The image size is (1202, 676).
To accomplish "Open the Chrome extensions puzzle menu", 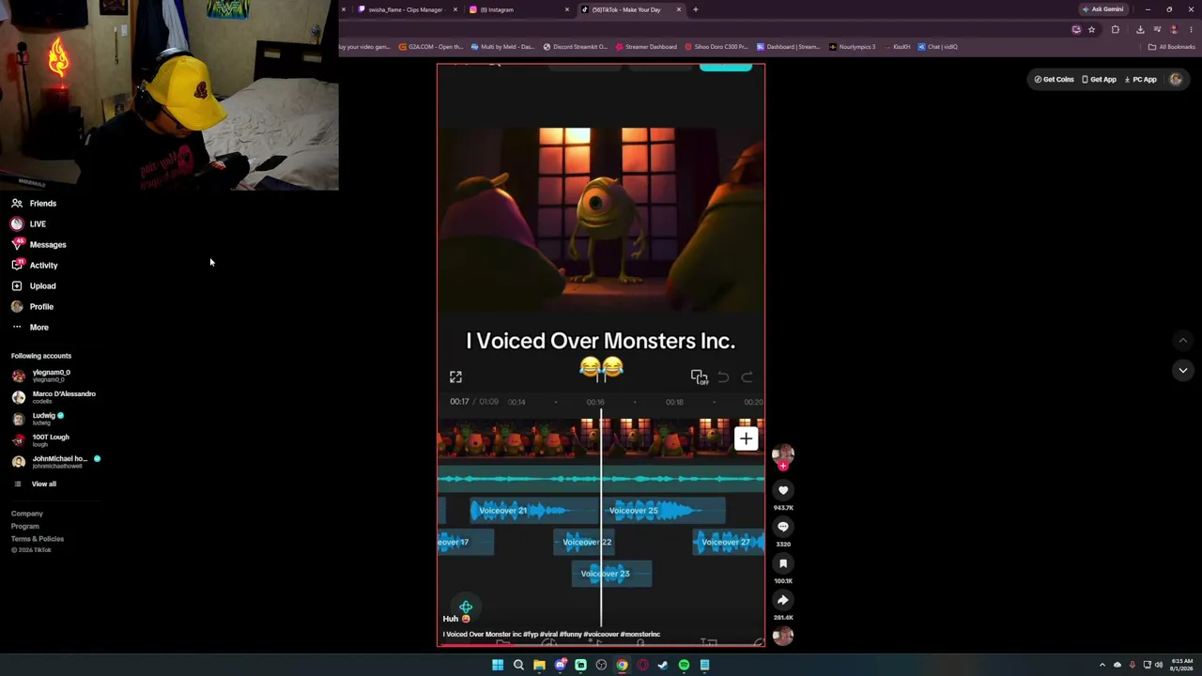I will pos(1116,30).
